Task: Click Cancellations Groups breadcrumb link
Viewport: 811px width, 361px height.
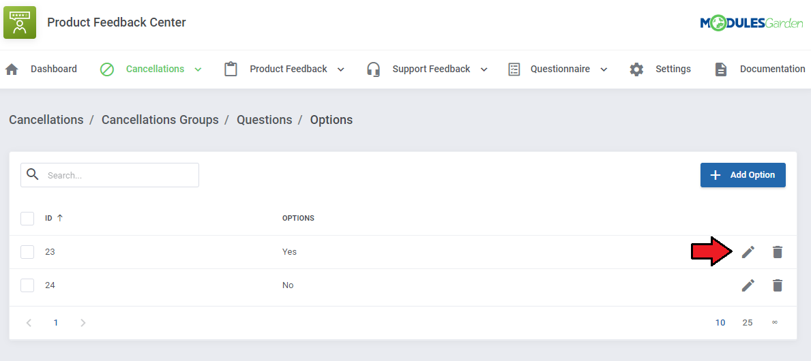Action: [x=160, y=120]
